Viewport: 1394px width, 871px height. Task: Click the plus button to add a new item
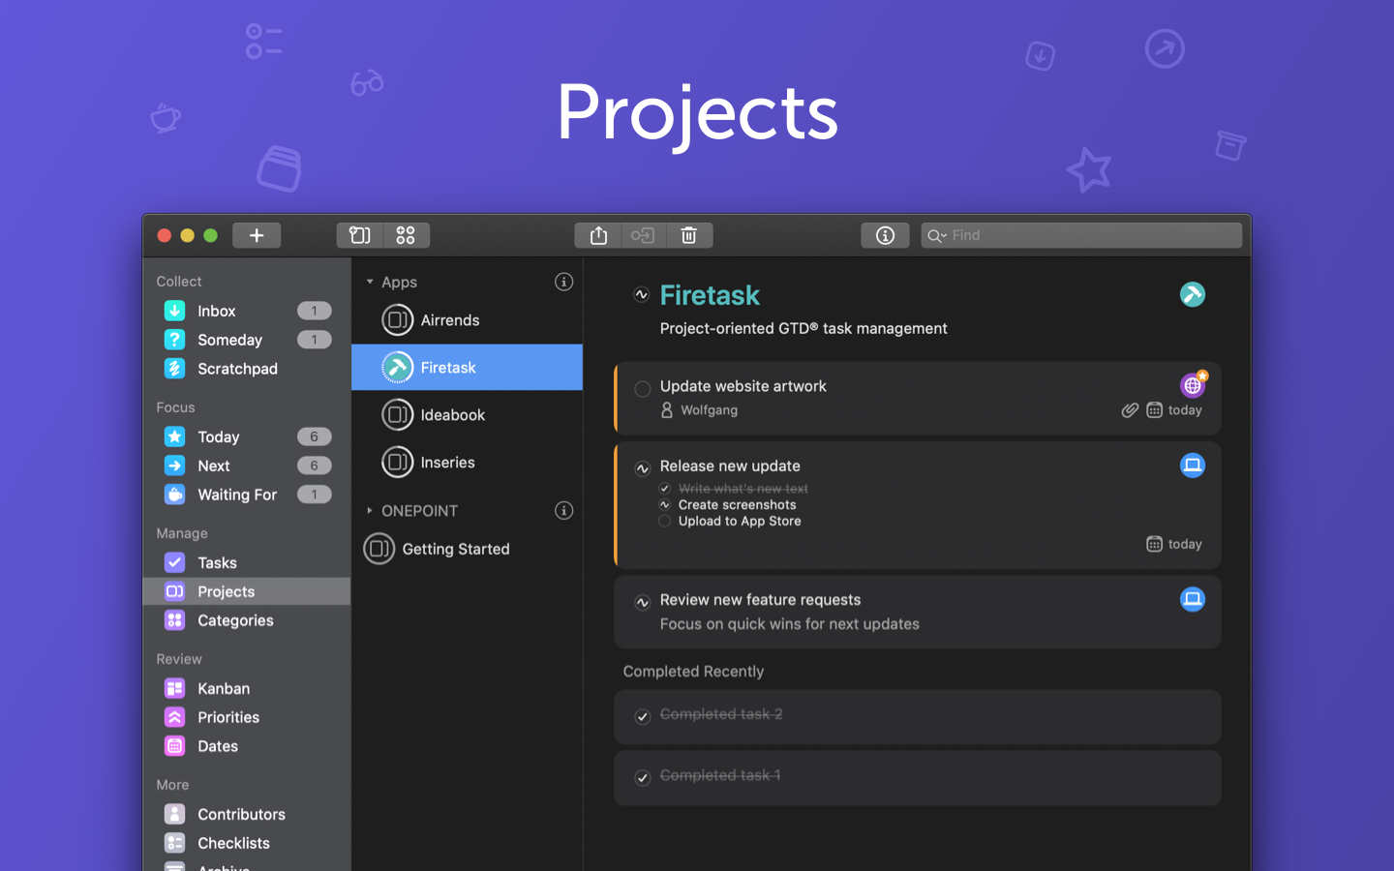click(256, 235)
